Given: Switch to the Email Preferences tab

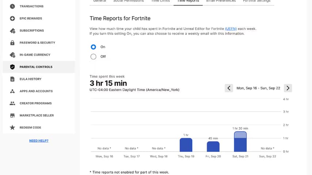Looking at the screenshot, I should (221, 1).
